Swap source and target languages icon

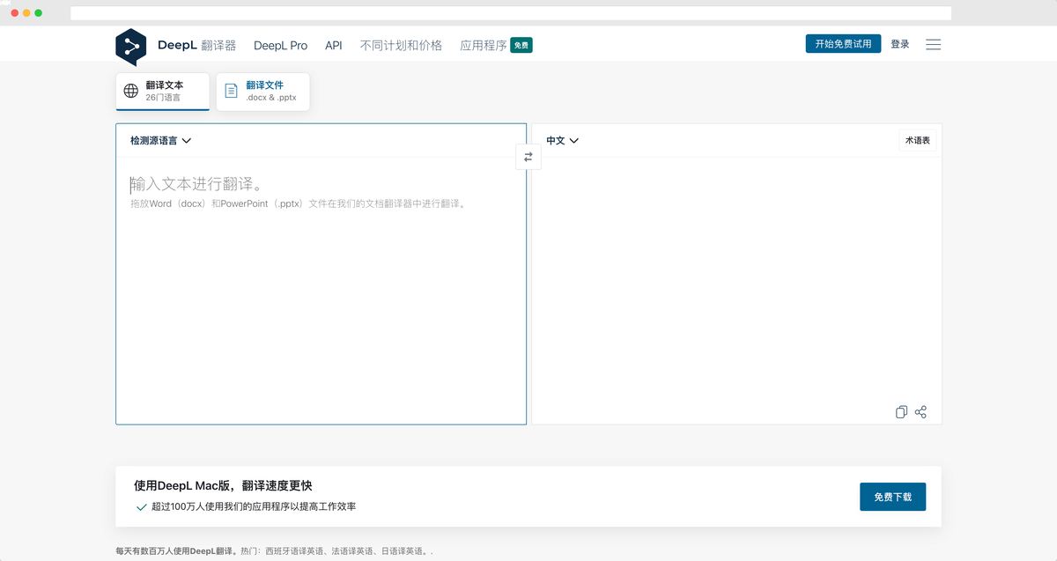pos(528,157)
